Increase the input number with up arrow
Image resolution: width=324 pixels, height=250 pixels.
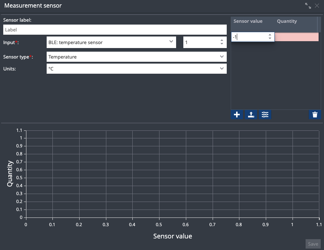[x=222, y=40]
